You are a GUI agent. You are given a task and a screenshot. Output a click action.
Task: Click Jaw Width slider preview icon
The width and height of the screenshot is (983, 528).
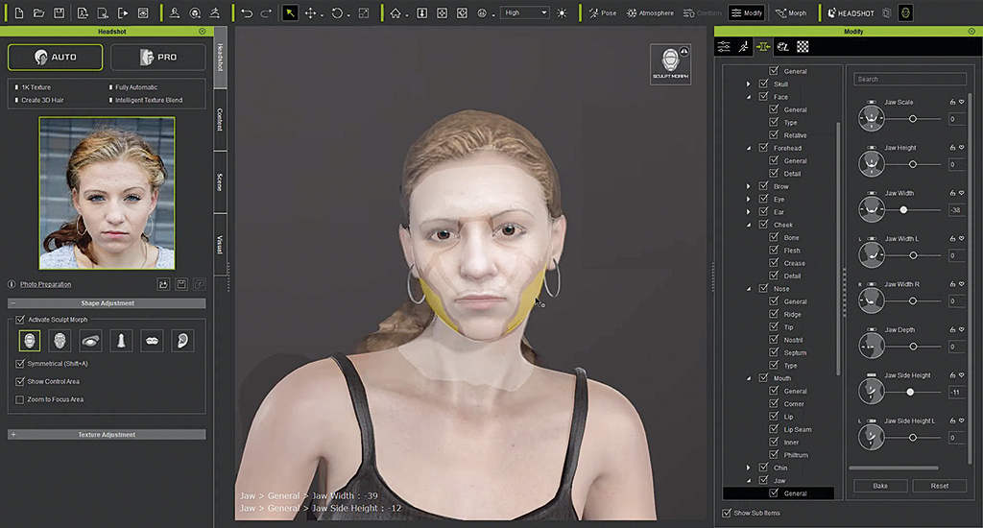click(x=871, y=209)
